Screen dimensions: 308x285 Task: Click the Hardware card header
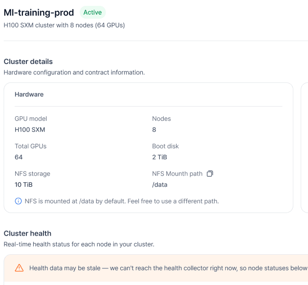pyautogui.click(x=29, y=94)
